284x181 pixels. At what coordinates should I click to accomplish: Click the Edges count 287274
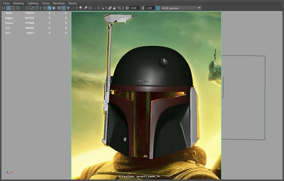tap(29, 18)
